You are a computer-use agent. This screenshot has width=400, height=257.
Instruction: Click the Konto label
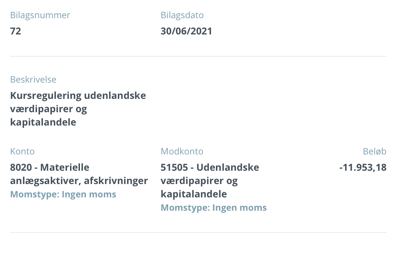[x=22, y=151]
